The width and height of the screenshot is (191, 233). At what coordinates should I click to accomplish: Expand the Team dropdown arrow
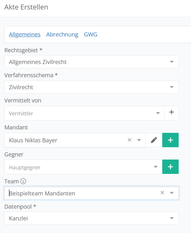[x=172, y=193]
